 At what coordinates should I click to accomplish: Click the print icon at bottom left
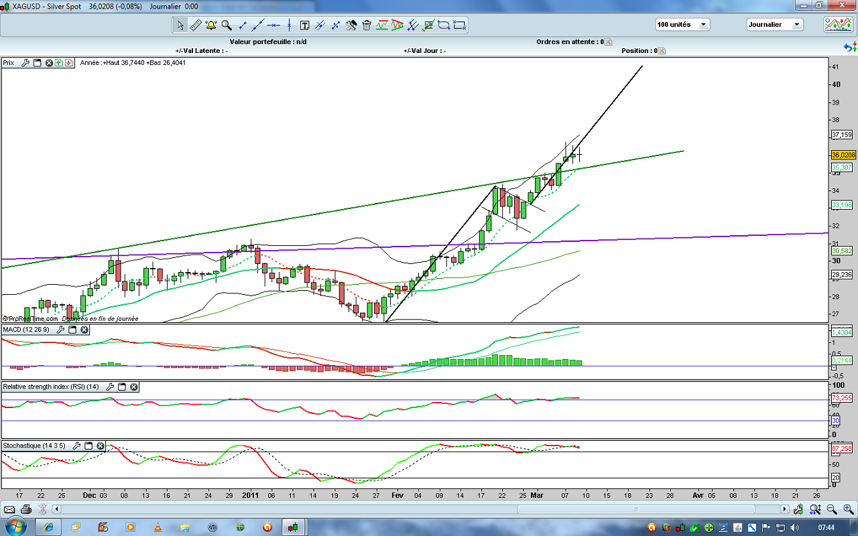tap(25, 509)
